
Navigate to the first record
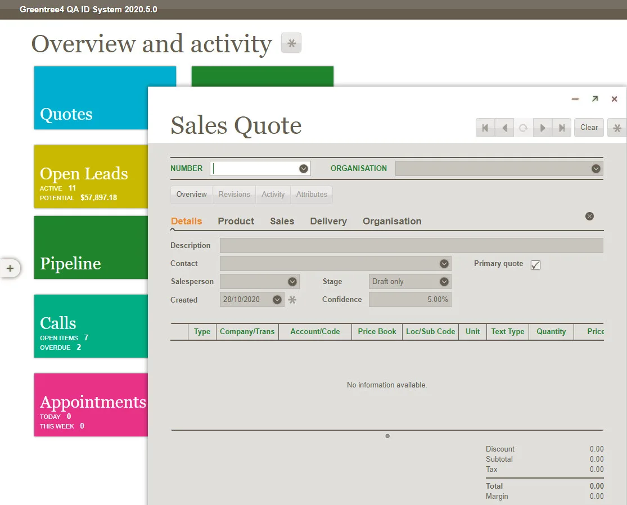[x=485, y=128]
